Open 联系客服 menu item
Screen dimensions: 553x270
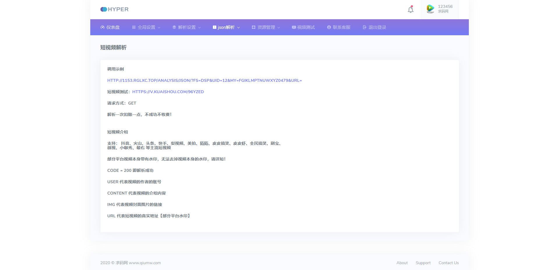(x=339, y=27)
